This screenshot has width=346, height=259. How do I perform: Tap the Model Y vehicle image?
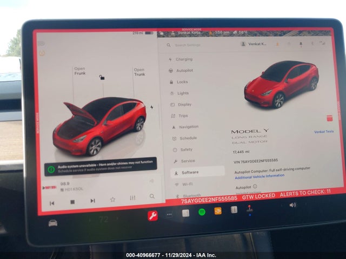(282, 85)
